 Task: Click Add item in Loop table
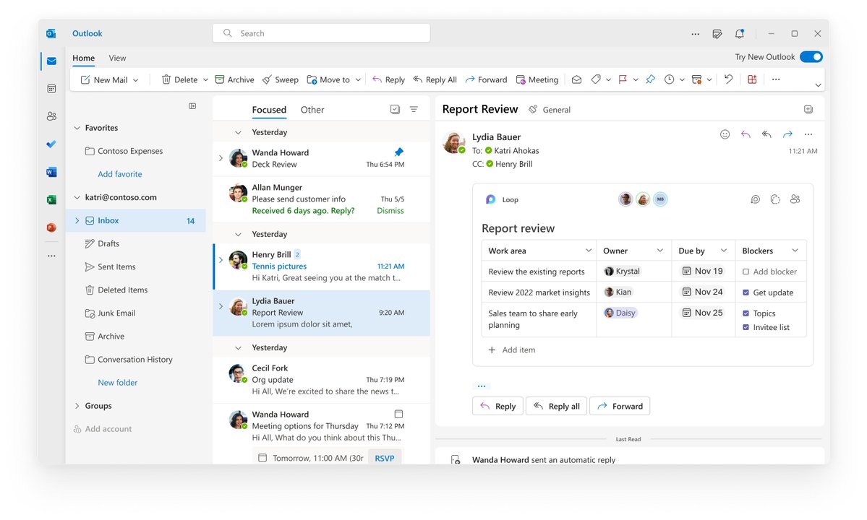(x=511, y=350)
